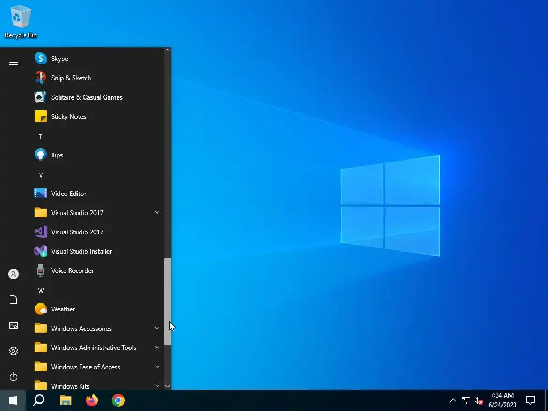Screen dimensions: 548x411
Task: Expand Windows Kits folder chevron
Action: point(157,386)
